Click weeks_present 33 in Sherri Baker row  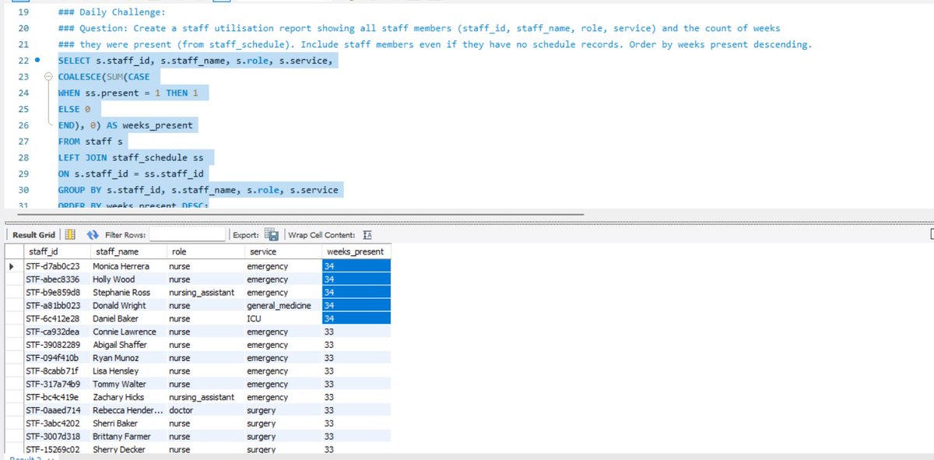click(x=356, y=423)
